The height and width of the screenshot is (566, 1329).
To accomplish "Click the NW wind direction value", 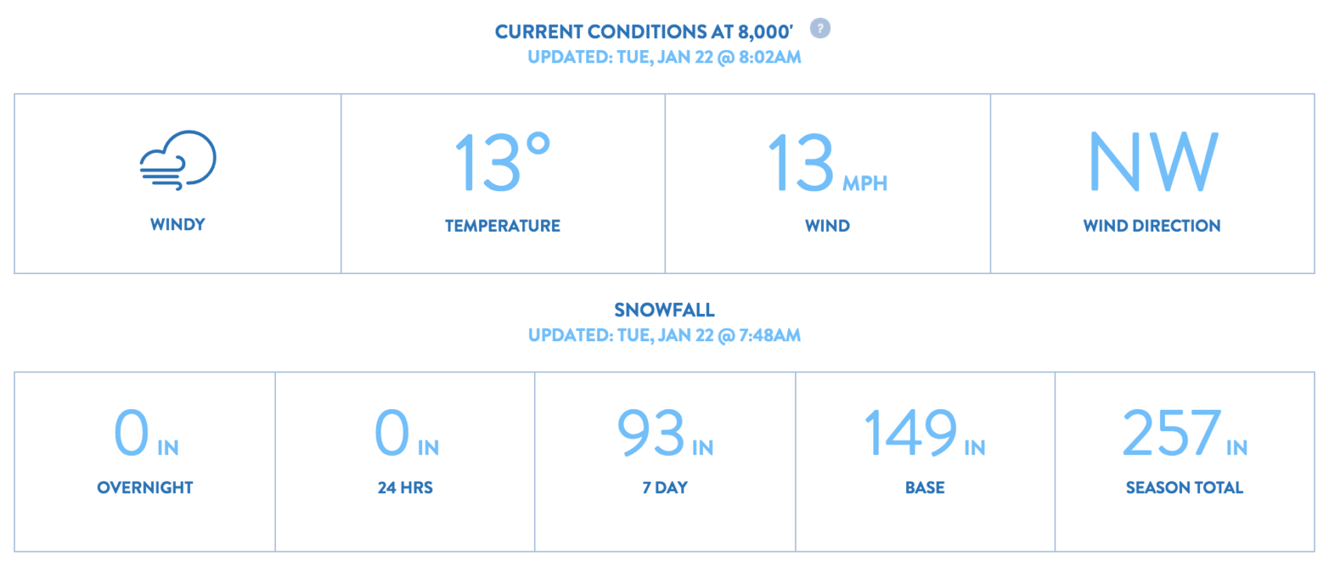I will click(1153, 162).
